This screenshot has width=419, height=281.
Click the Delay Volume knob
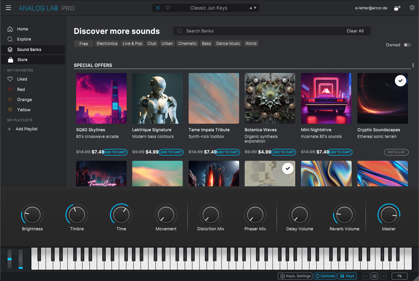pos(300,215)
